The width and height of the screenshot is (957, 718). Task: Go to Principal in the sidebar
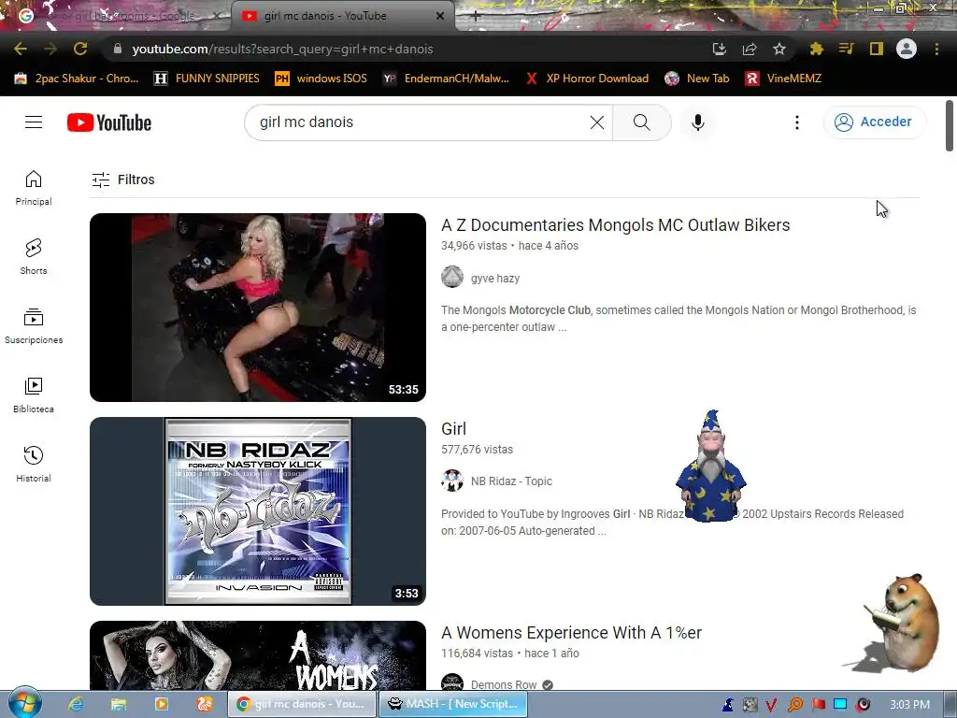[34, 187]
